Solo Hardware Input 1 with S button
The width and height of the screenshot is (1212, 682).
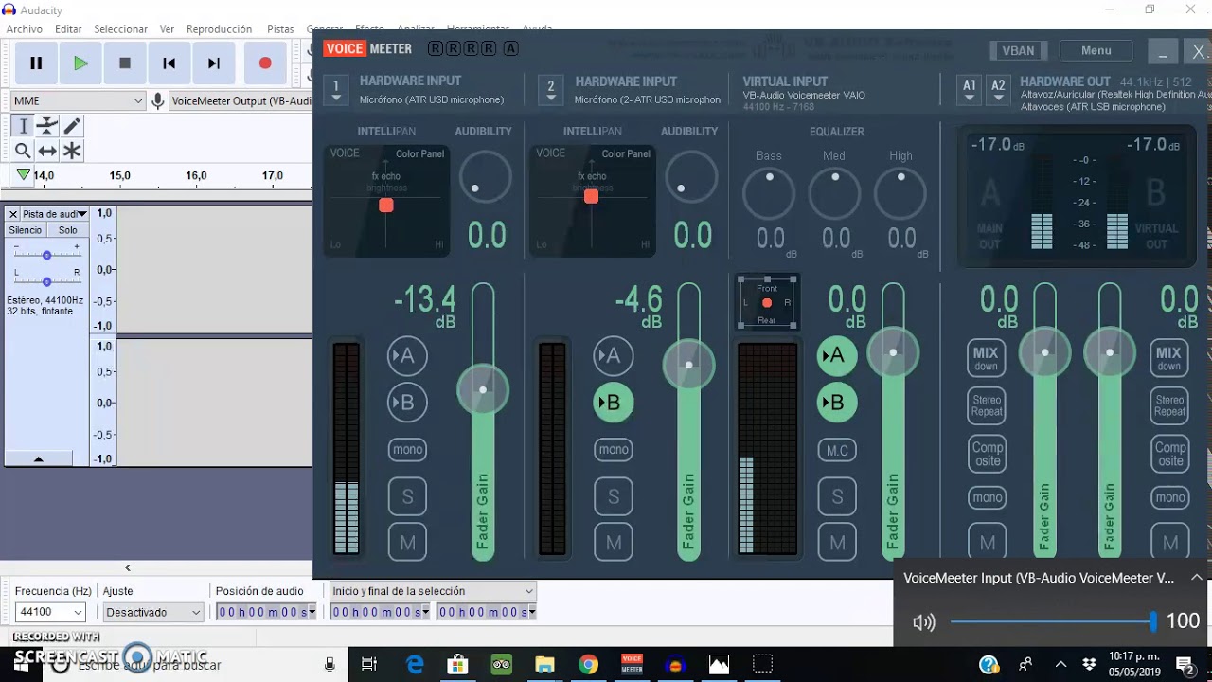(408, 496)
